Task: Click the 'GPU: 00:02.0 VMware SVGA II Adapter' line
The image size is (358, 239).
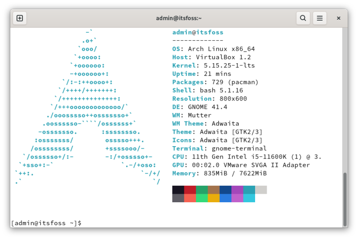Action: 241,165
